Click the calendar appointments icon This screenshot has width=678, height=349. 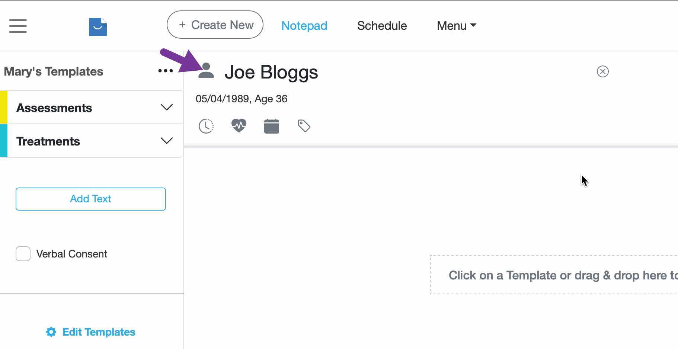pos(272,126)
